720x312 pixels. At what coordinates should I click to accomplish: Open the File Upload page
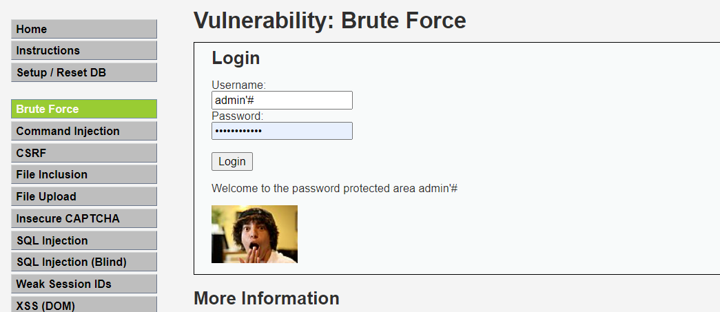click(83, 196)
